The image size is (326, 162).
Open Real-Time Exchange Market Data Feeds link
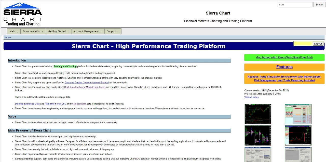tap(85, 87)
